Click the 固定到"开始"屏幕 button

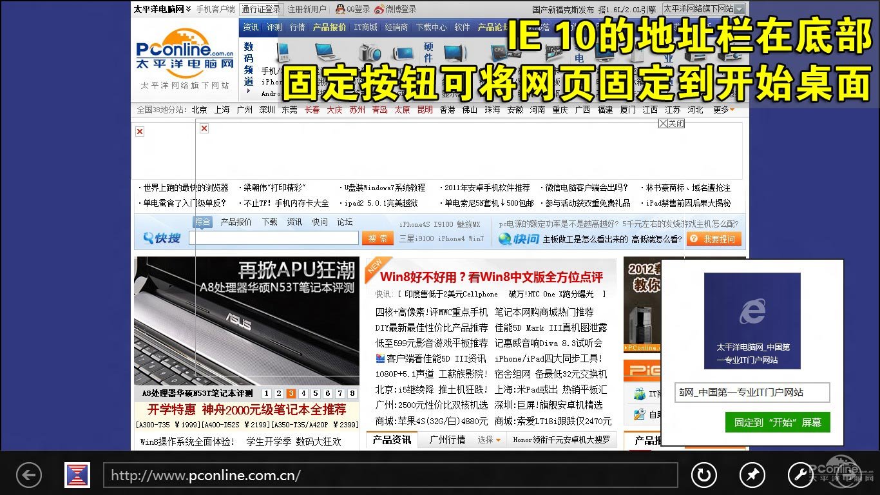tap(778, 423)
